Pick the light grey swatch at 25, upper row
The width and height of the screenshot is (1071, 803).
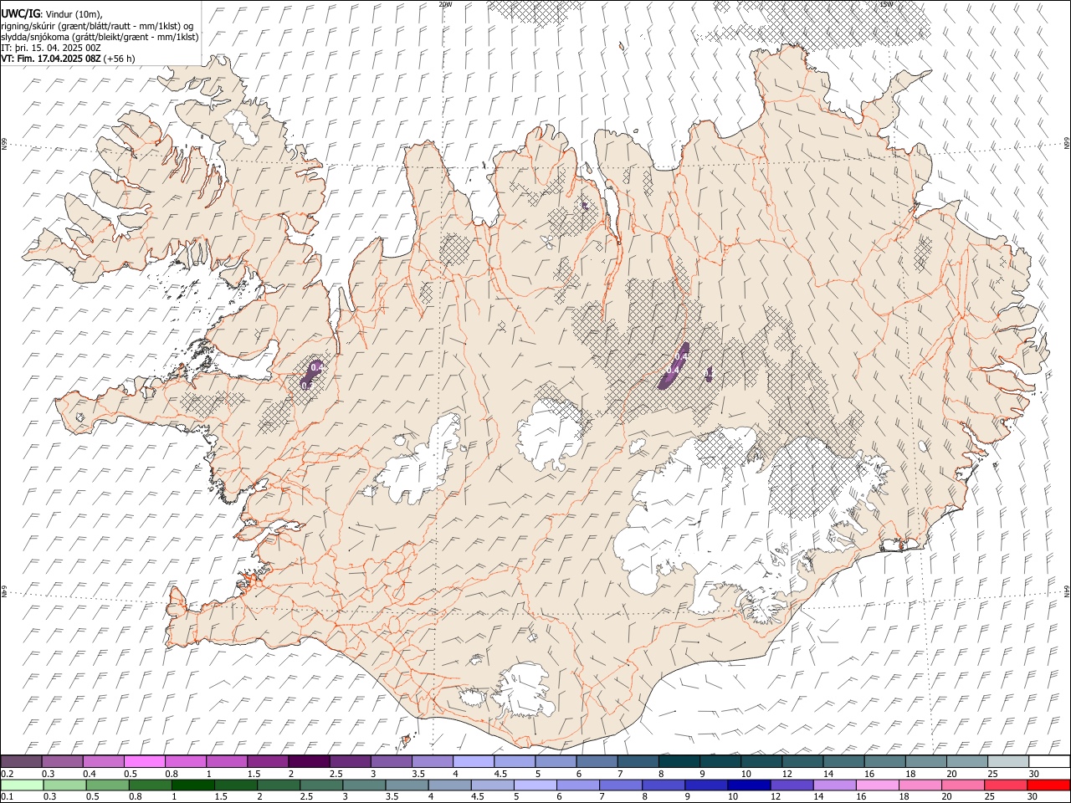click(1008, 761)
